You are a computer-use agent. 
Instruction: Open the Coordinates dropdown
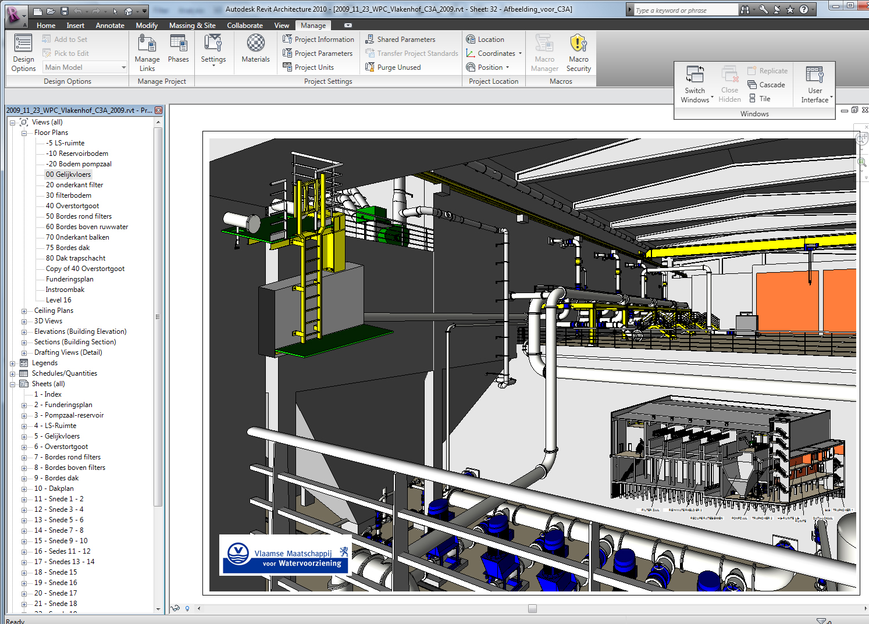[x=494, y=54]
